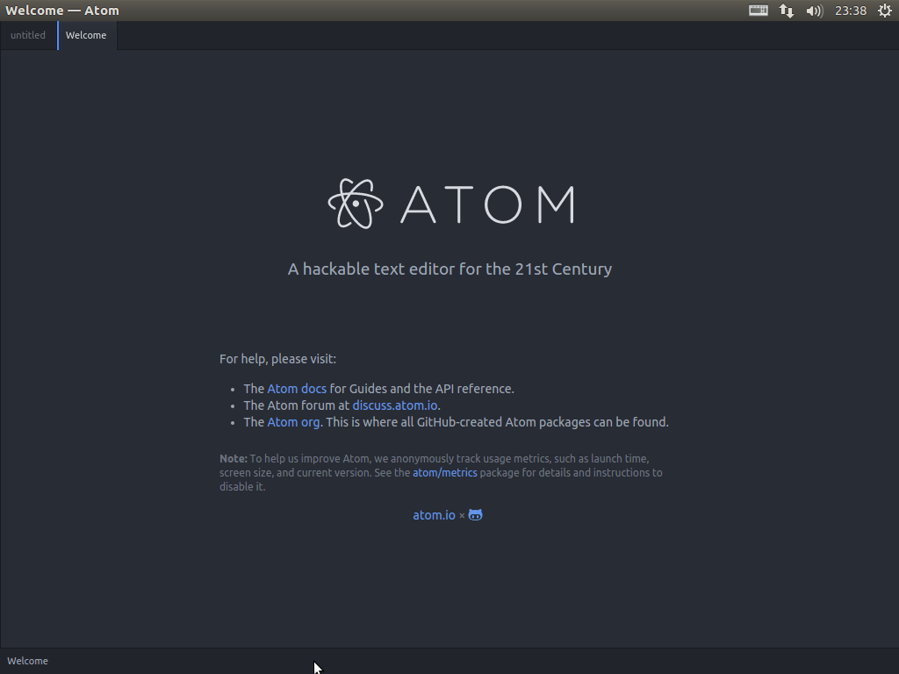This screenshot has width=899, height=674.
Task: Click the network up/down arrows tray icon
Action: 786,11
